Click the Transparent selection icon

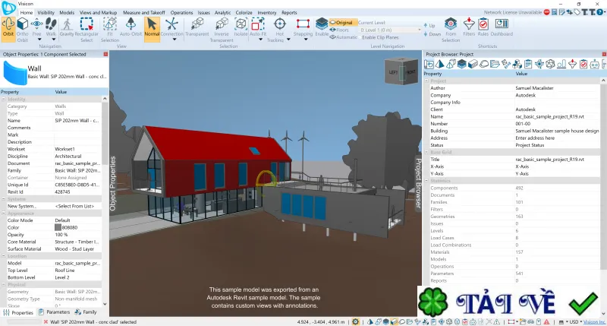click(x=197, y=27)
